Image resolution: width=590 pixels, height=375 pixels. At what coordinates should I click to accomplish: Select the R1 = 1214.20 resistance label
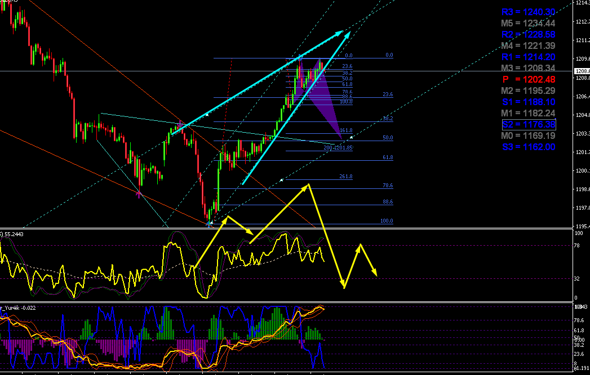pyautogui.click(x=528, y=57)
